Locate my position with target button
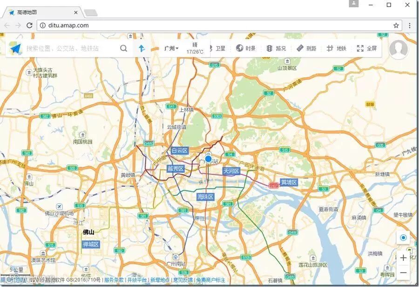419x287 pixels. (x=403, y=237)
